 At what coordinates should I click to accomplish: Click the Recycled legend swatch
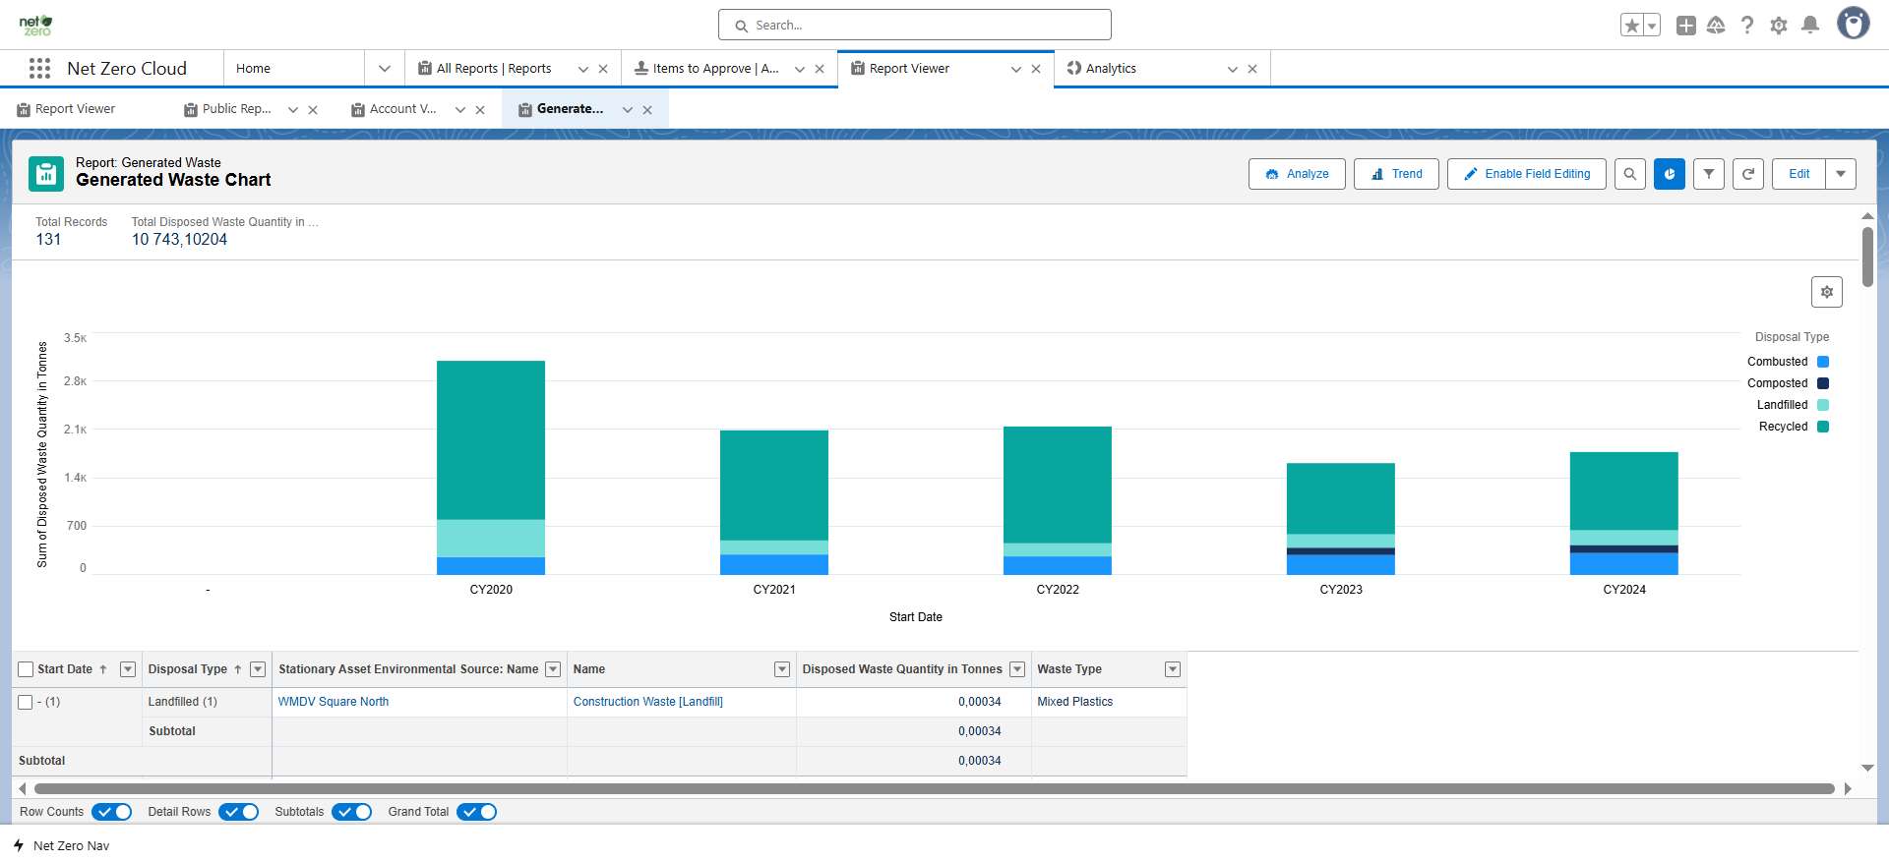point(1823,427)
